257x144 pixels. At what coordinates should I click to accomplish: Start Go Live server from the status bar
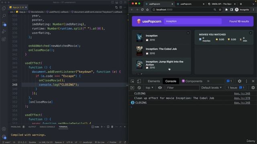[100, 142]
